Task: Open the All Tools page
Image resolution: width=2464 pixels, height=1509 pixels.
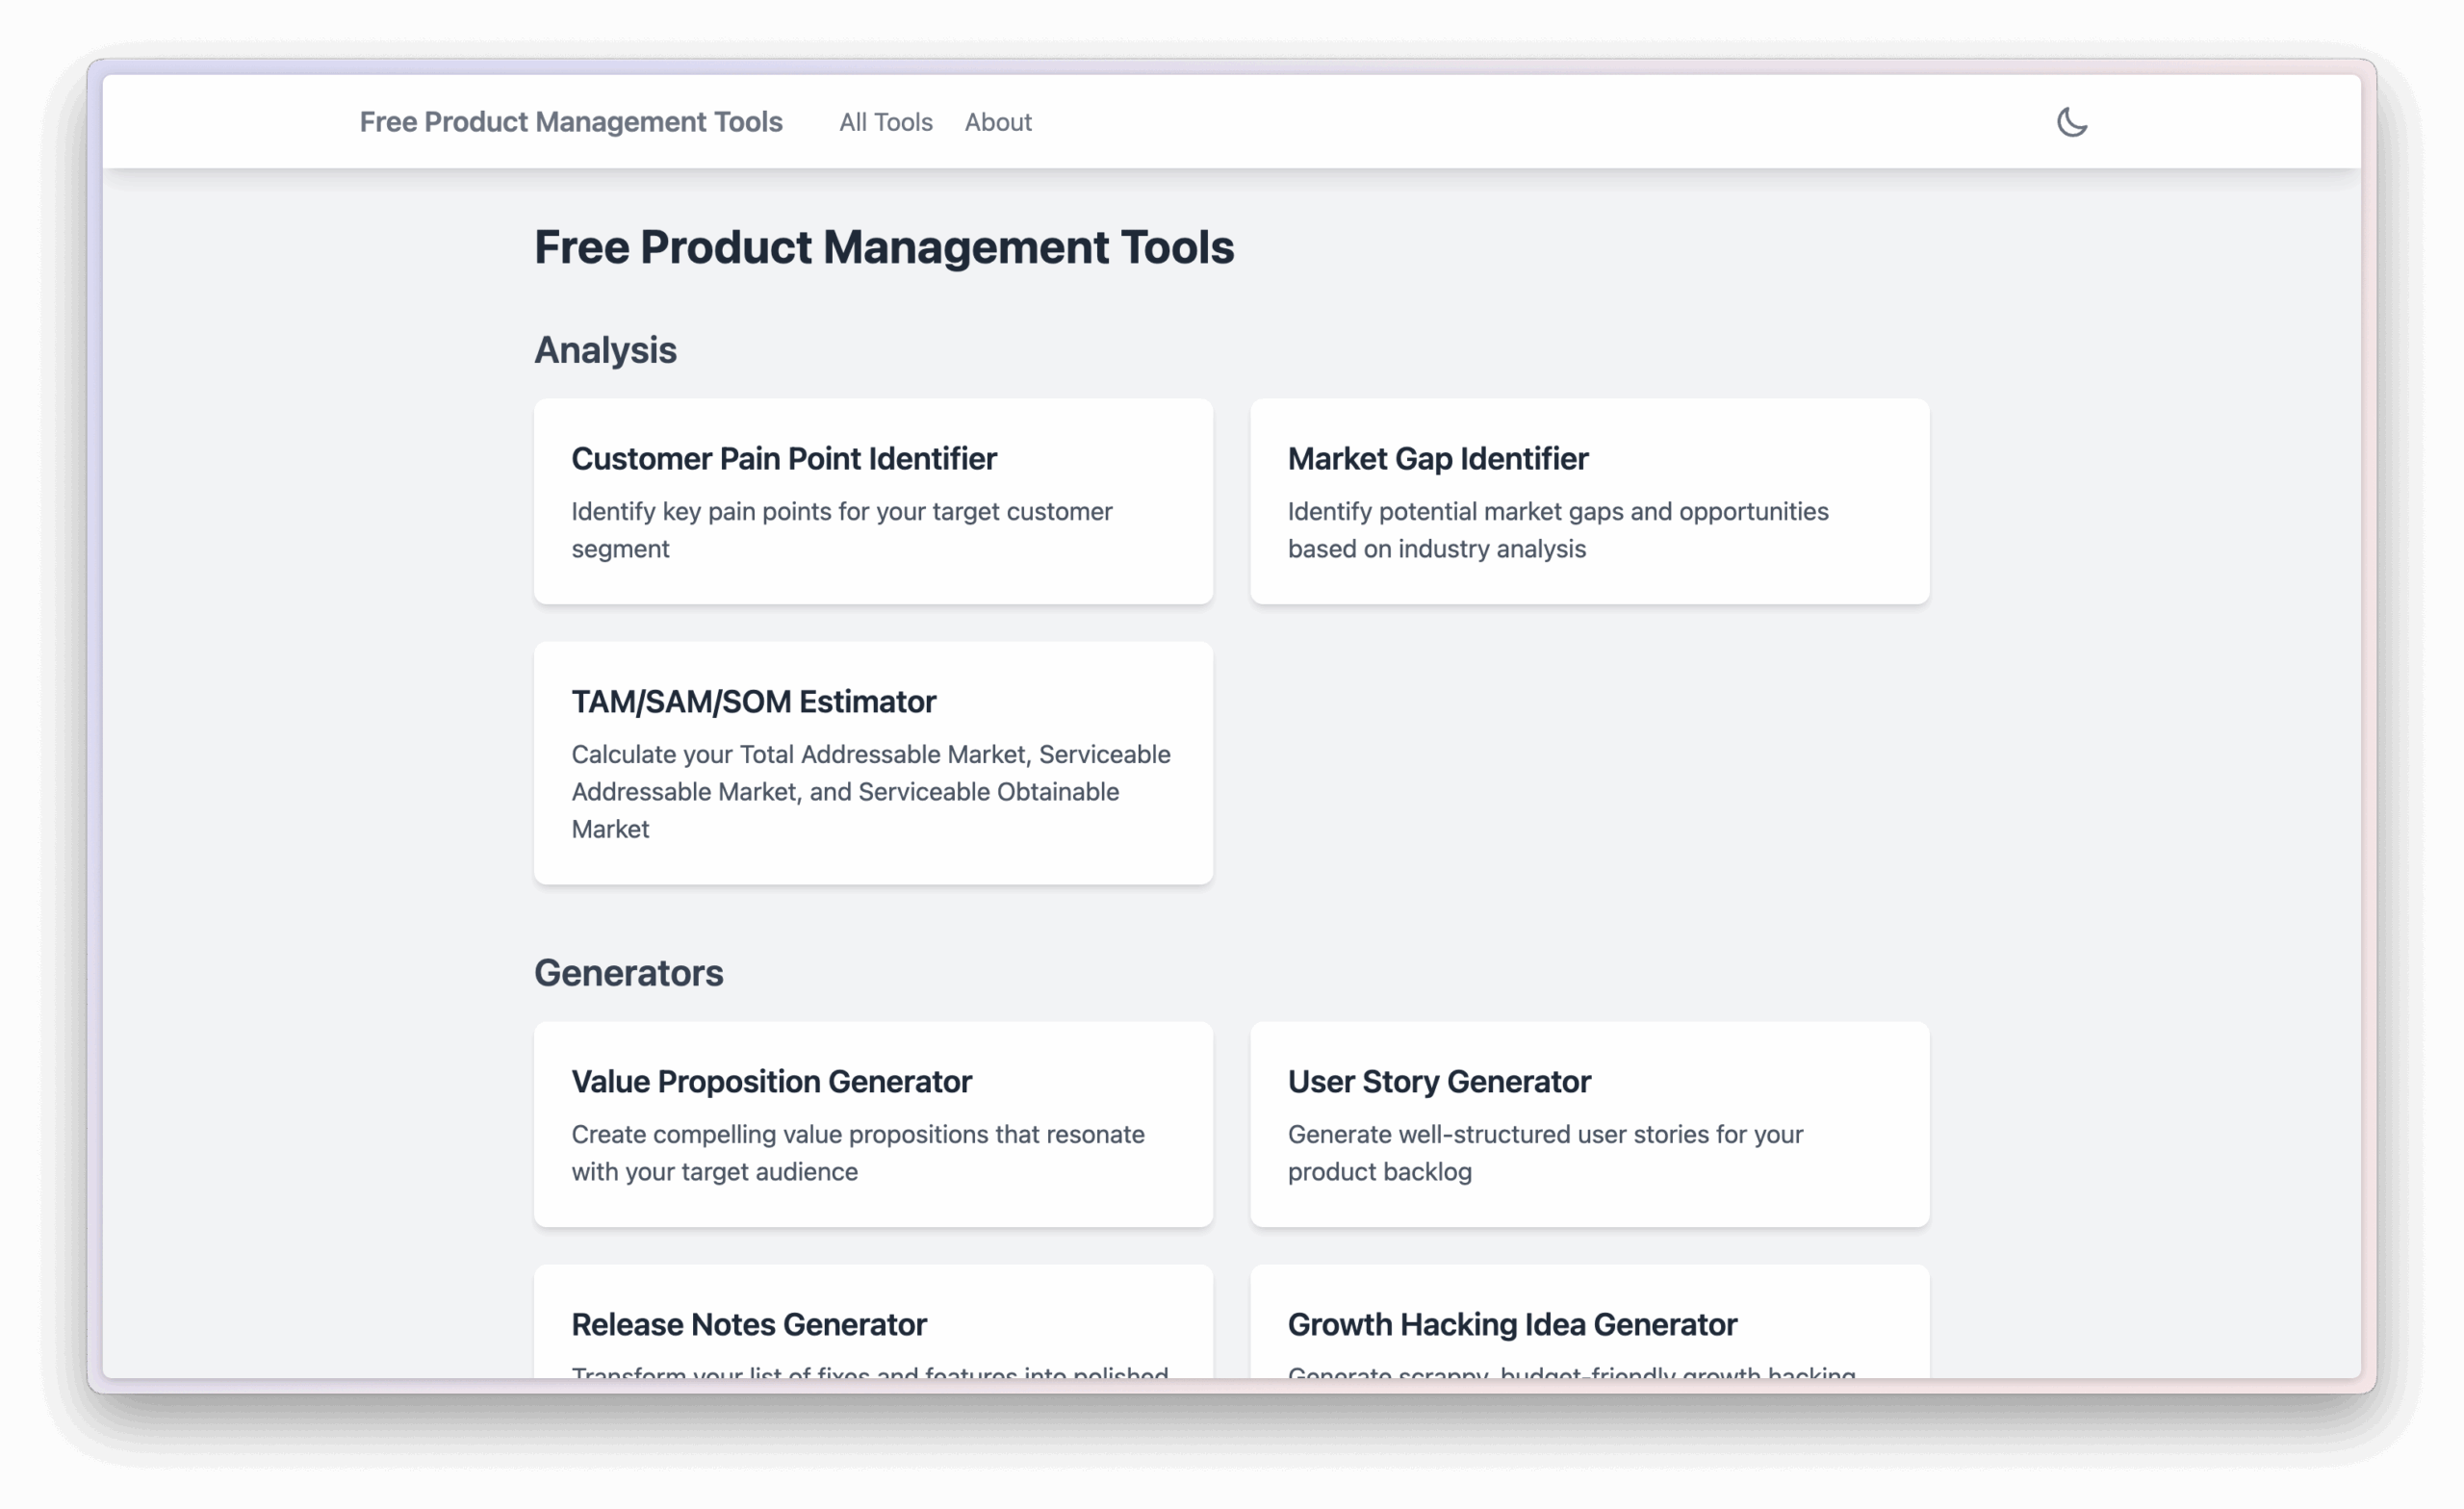Action: point(884,122)
